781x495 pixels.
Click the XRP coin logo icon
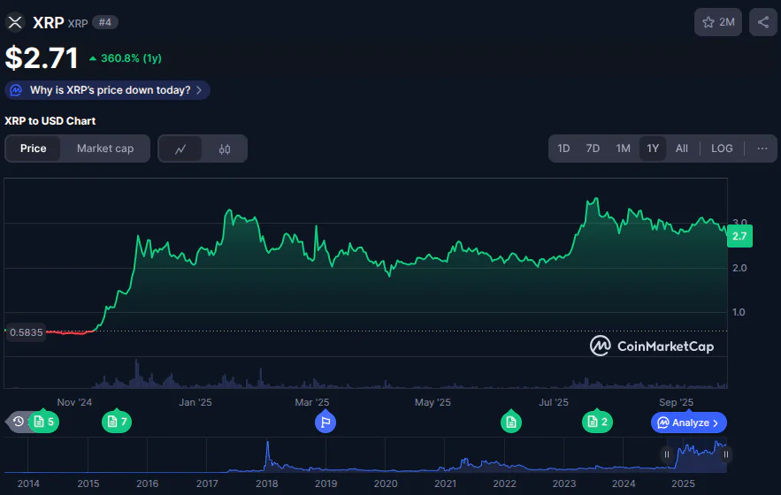(15, 22)
